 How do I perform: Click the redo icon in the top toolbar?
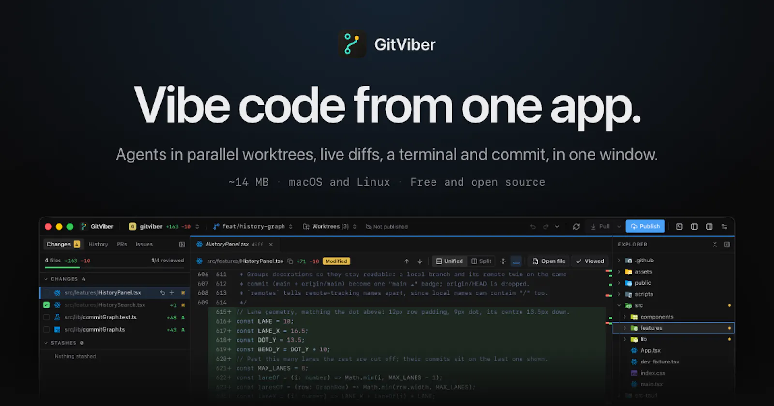546,227
